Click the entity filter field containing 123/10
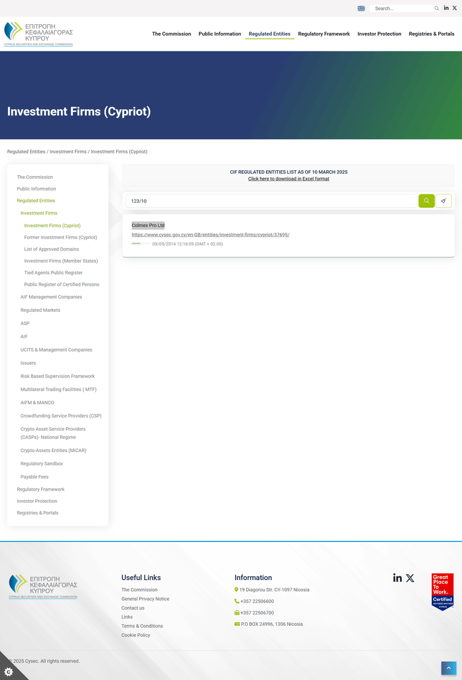The width and height of the screenshot is (462, 680). pyautogui.click(x=271, y=201)
